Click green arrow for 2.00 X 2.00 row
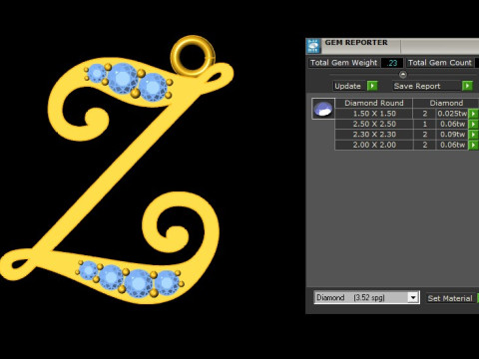Viewport: 479px width, 359px height. [473, 145]
